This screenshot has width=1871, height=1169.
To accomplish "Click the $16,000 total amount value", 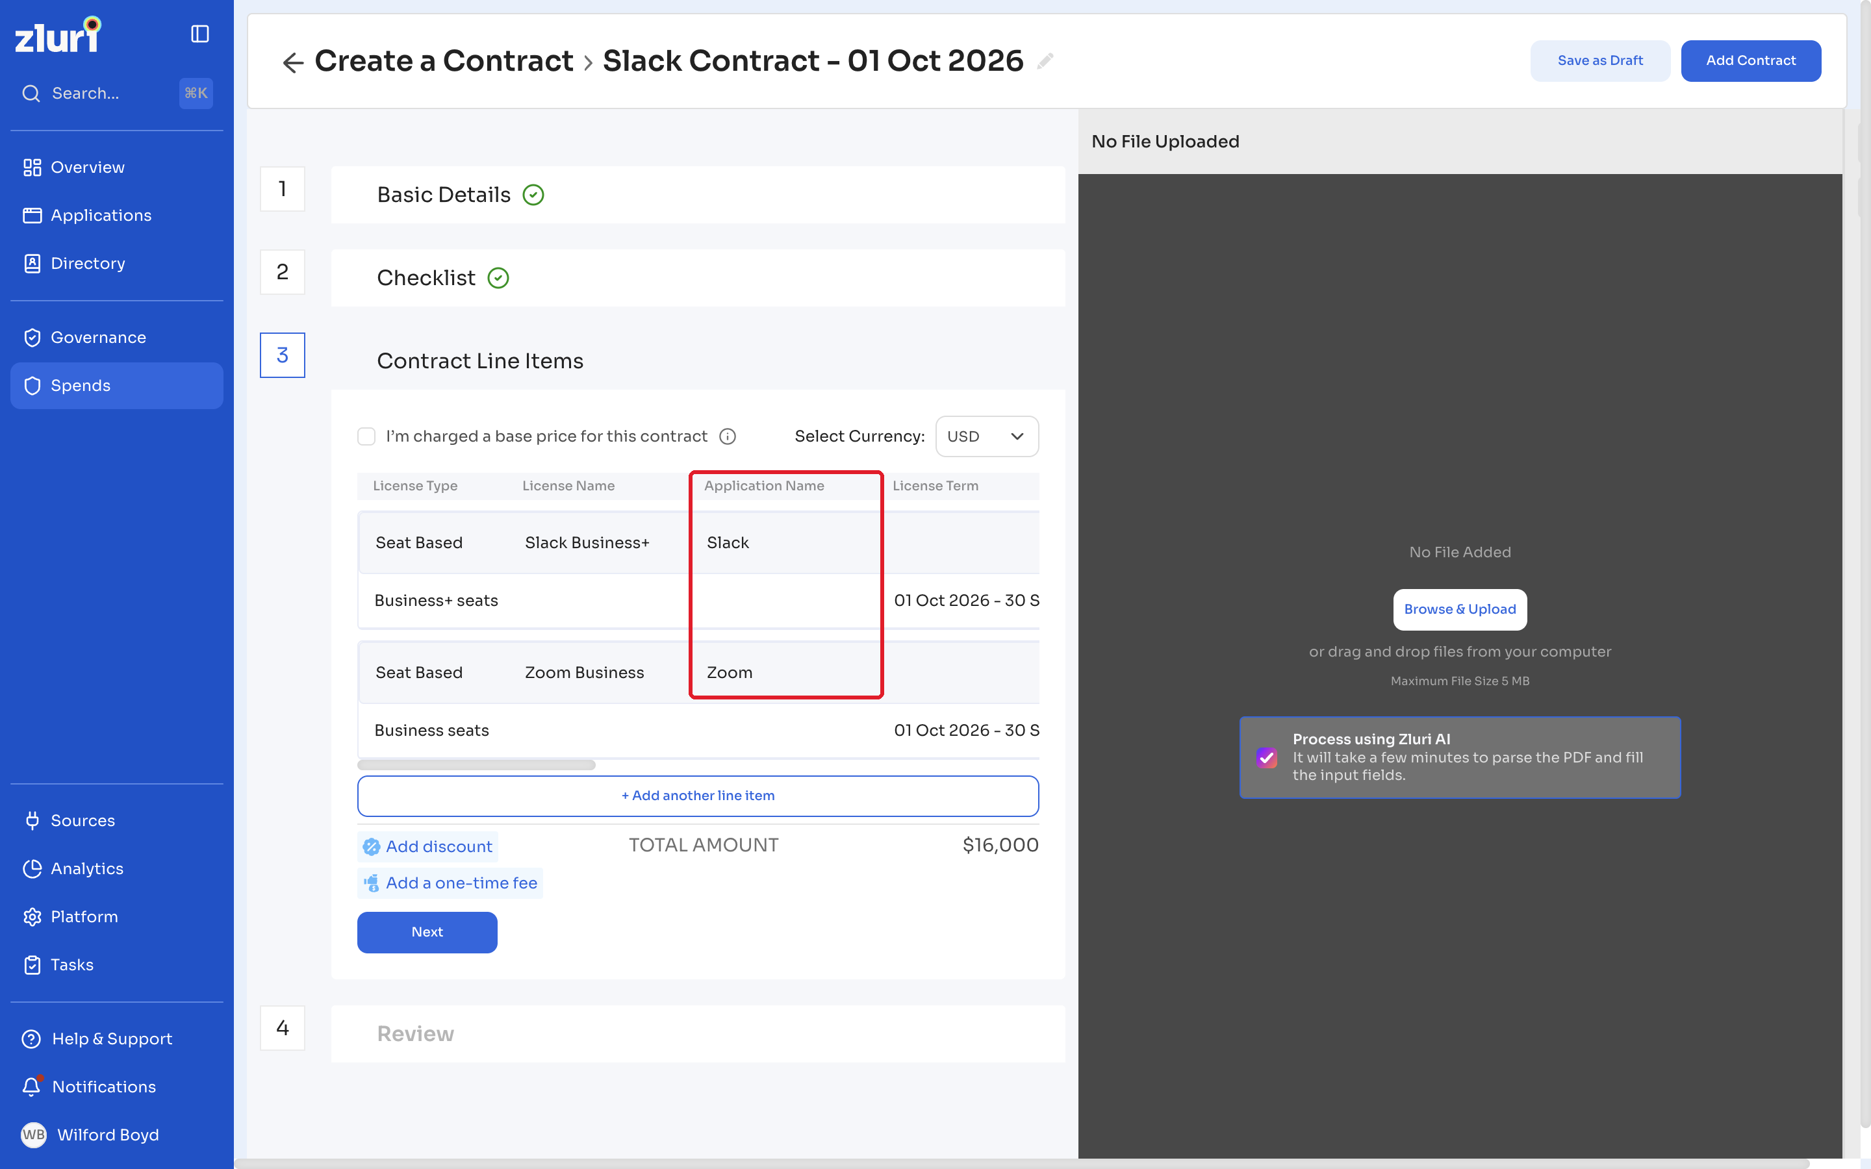I will tap(1000, 845).
